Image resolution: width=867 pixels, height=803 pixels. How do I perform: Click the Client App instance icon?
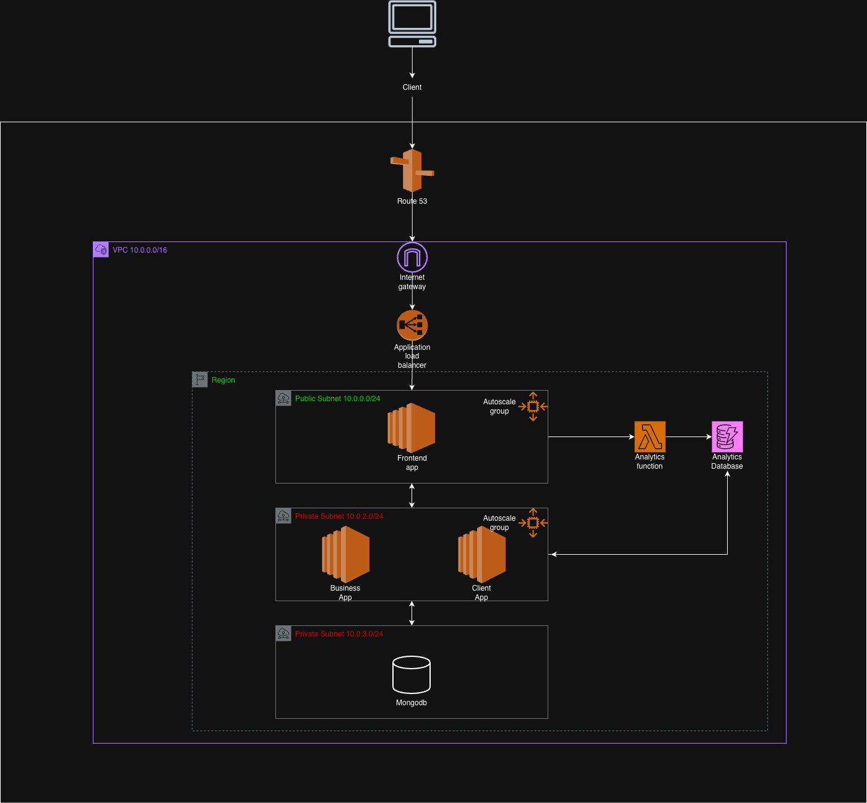pos(481,554)
